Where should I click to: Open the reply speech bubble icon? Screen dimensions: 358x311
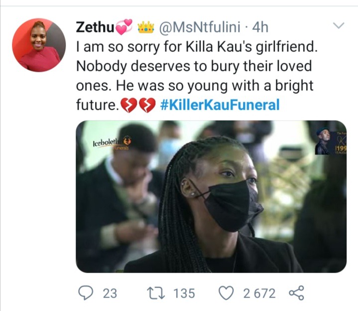coord(86,293)
